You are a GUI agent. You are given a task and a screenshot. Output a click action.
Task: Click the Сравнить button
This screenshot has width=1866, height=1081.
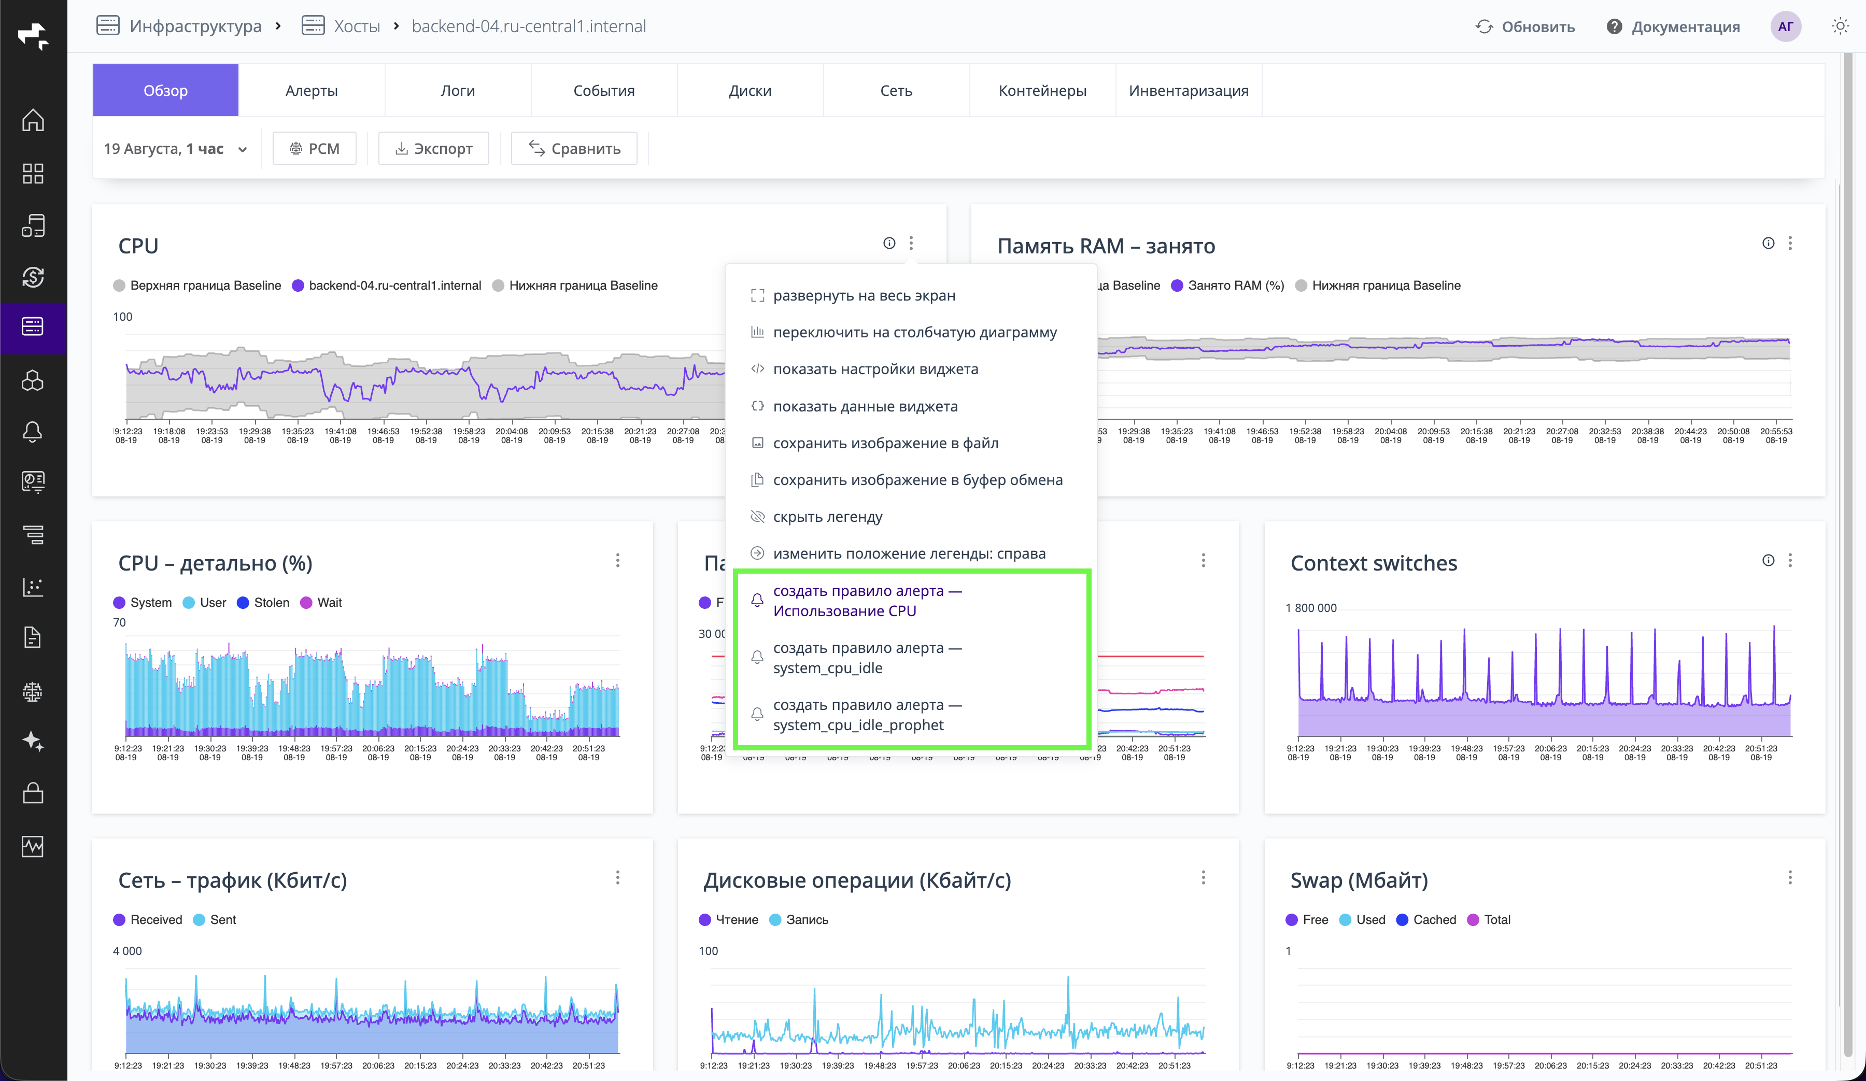(574, 149)
